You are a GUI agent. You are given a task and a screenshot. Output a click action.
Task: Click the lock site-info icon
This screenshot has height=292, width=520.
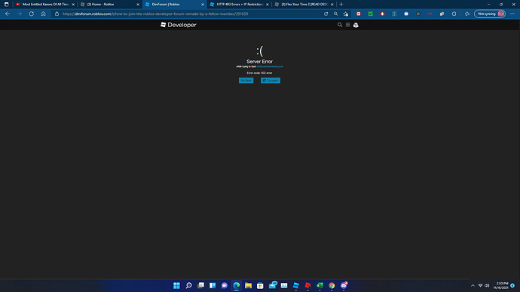click(57, 14)
